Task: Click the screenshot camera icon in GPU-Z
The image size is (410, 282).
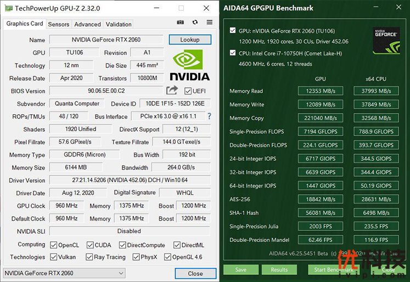Action: pyautogui.click(x=181, y=22)
